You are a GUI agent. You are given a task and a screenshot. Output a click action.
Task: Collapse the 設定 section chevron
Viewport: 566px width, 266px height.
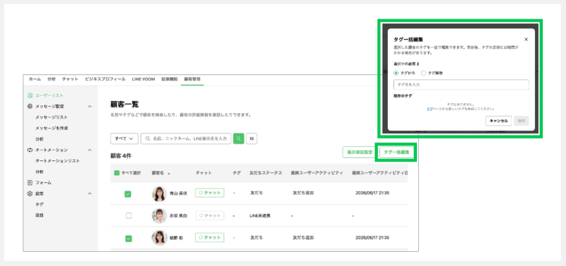pos(90,194)
